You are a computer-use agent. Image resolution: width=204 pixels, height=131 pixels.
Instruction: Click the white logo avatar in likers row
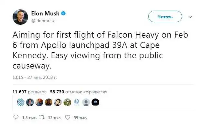point(77,102)
